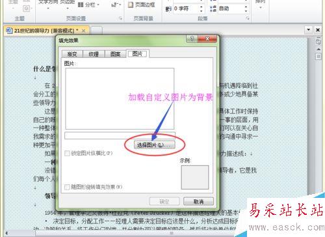Image resolution: width=325 pixels, height=237 pixels.
Task: Close the 填充效果 dialog
Action: click(x=207, y=39)
